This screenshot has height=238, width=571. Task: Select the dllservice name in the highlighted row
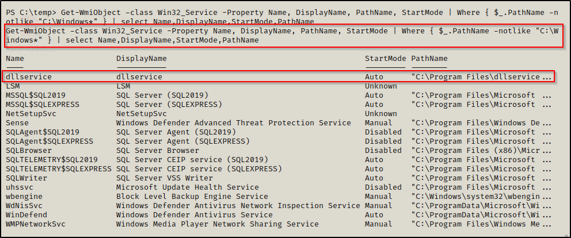[29, 77]
